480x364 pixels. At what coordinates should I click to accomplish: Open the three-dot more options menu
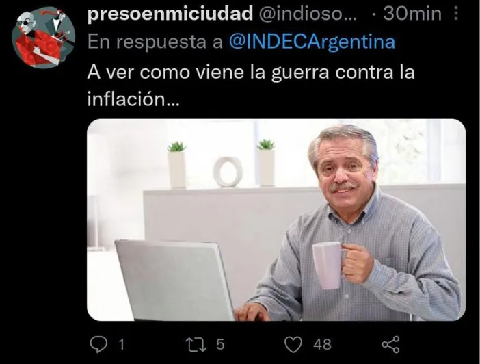click(x=456, y=14)
